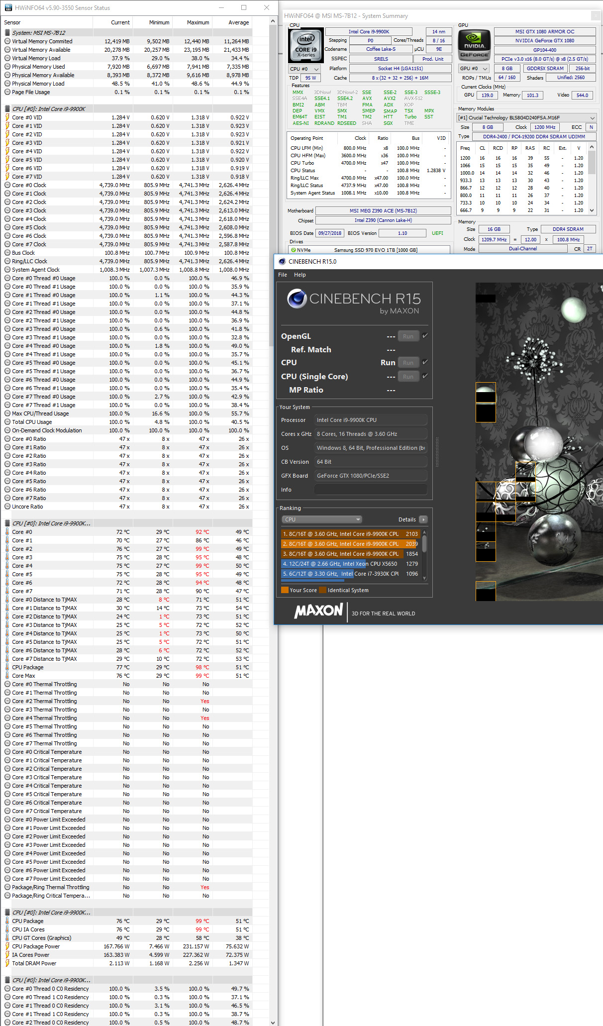Screen dimensions: 603x1026
Task: Toggle the CPU test checkbox
Action: [425, 362]
